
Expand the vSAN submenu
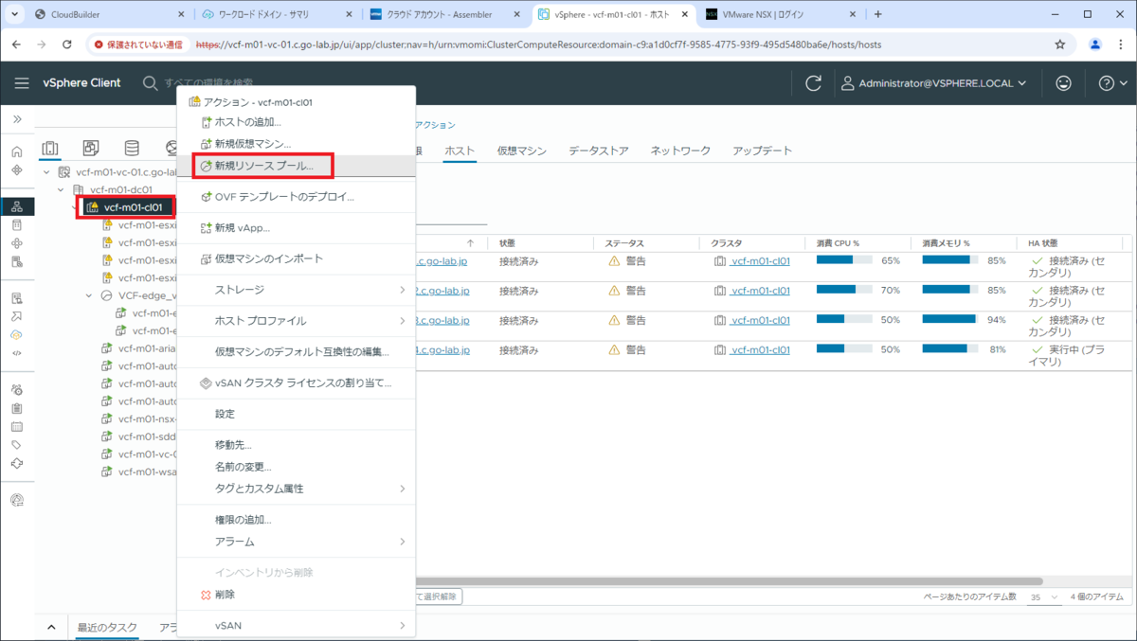(297, 626)
